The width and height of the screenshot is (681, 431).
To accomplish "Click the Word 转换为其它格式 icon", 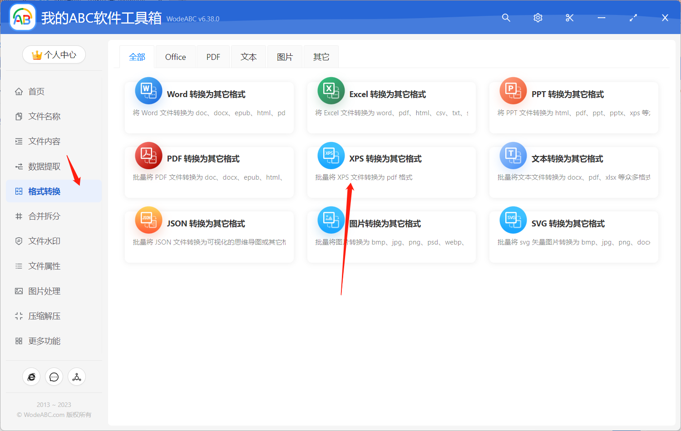I will point(148,90).
